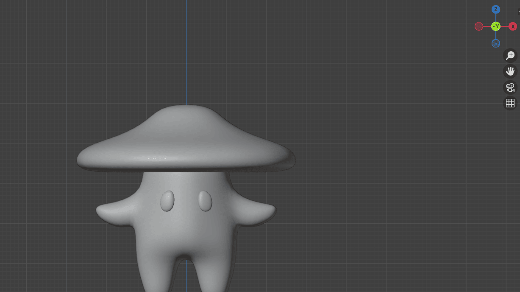Expand the sidebar with the edge arrow

tap(519, 11)
